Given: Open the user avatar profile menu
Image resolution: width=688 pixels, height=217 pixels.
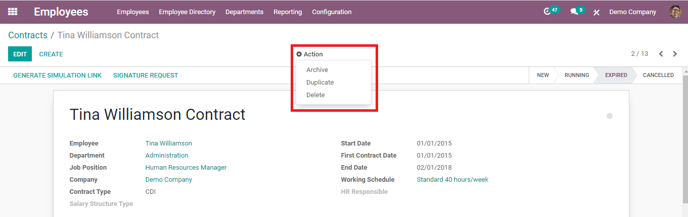Looking at the screenshot, I should (675, 12).
